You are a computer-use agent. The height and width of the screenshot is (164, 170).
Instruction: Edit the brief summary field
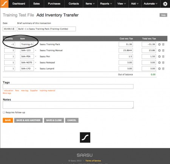coord(46,29)
